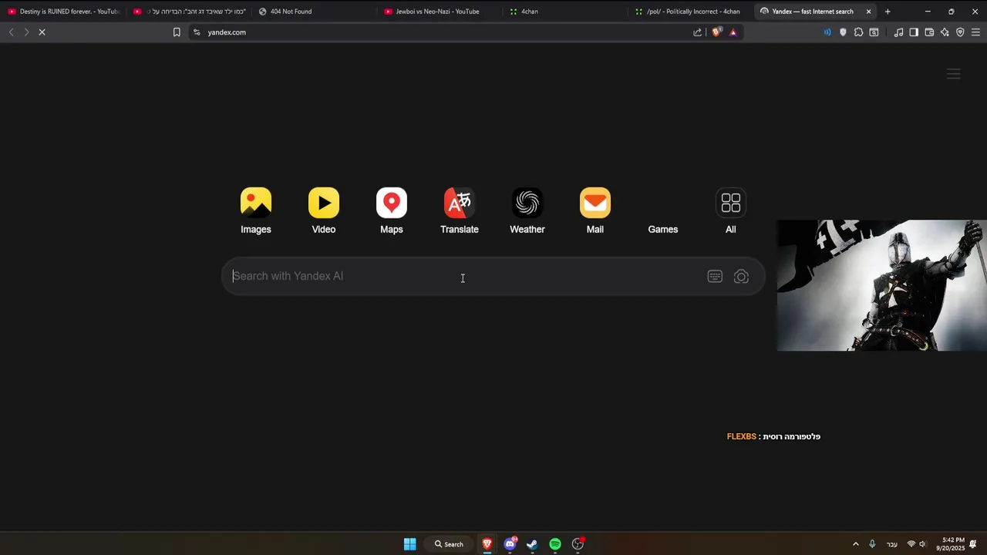Click the microphone tray icon
Viewport: 987px width, 555px height.
872,544
